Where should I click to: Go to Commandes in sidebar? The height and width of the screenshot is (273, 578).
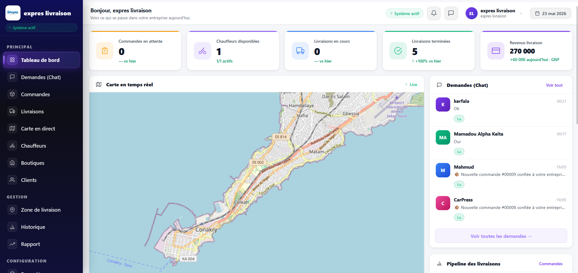[x=41, y=94]
